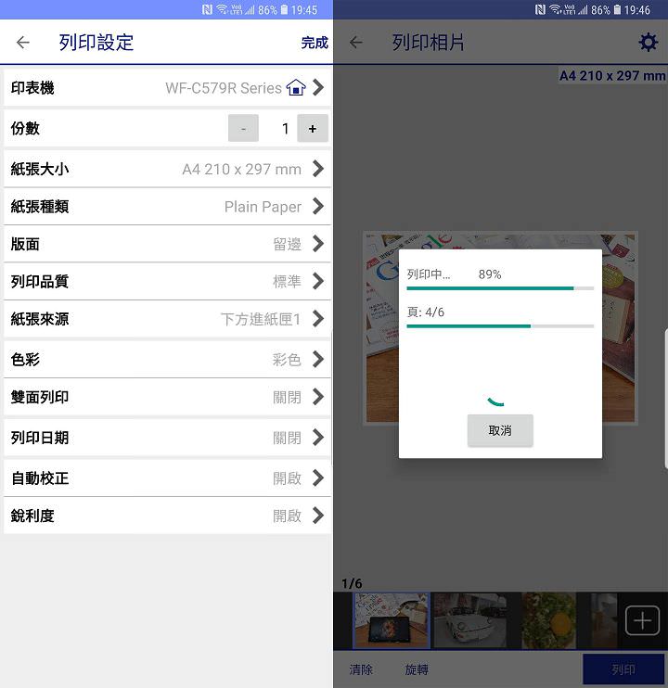This screenshot has width=668, height=688.
Task: Tap the 開啟 value in 銳利度 row
Action: (x=287, y=516)
